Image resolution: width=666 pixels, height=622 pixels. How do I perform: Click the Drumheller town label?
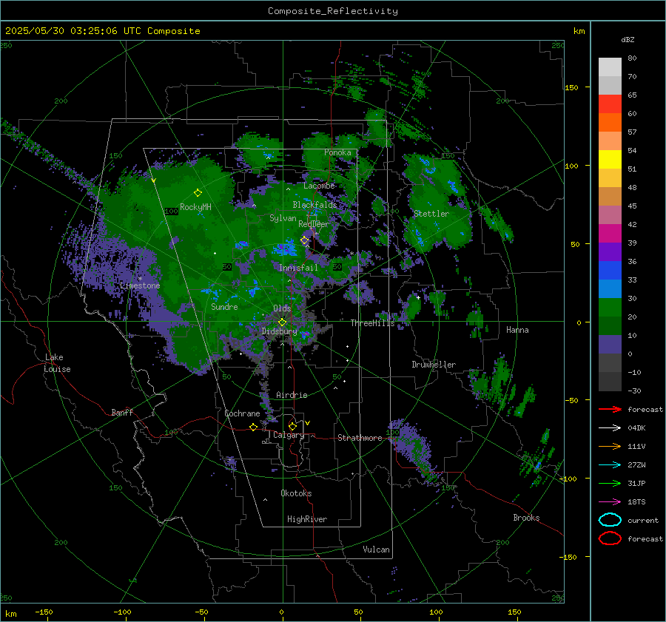click(434, 365)
